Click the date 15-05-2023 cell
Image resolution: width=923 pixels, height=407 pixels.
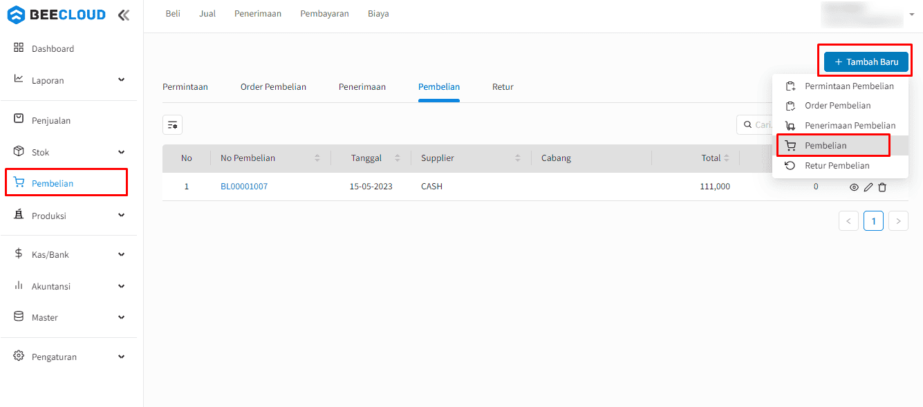(x=371, y=187)
